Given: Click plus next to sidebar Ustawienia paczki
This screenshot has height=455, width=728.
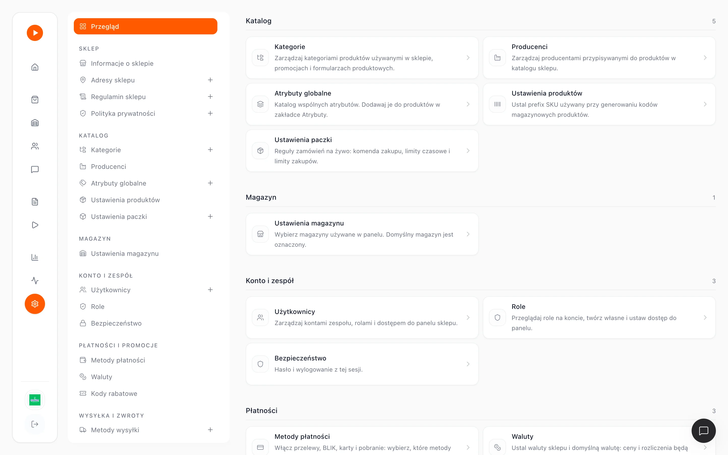Looking at the screenshot, I should coord(210,217).
